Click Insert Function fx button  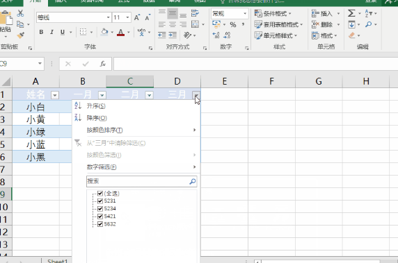click(x=102, y=64)
